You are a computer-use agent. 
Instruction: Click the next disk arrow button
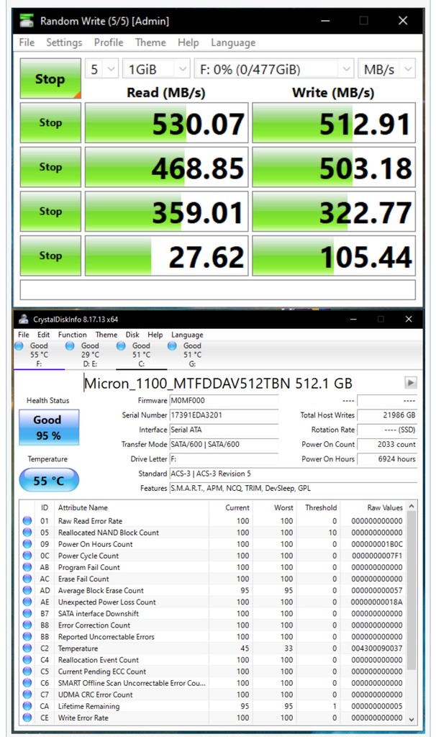click(x=411, y=383)
